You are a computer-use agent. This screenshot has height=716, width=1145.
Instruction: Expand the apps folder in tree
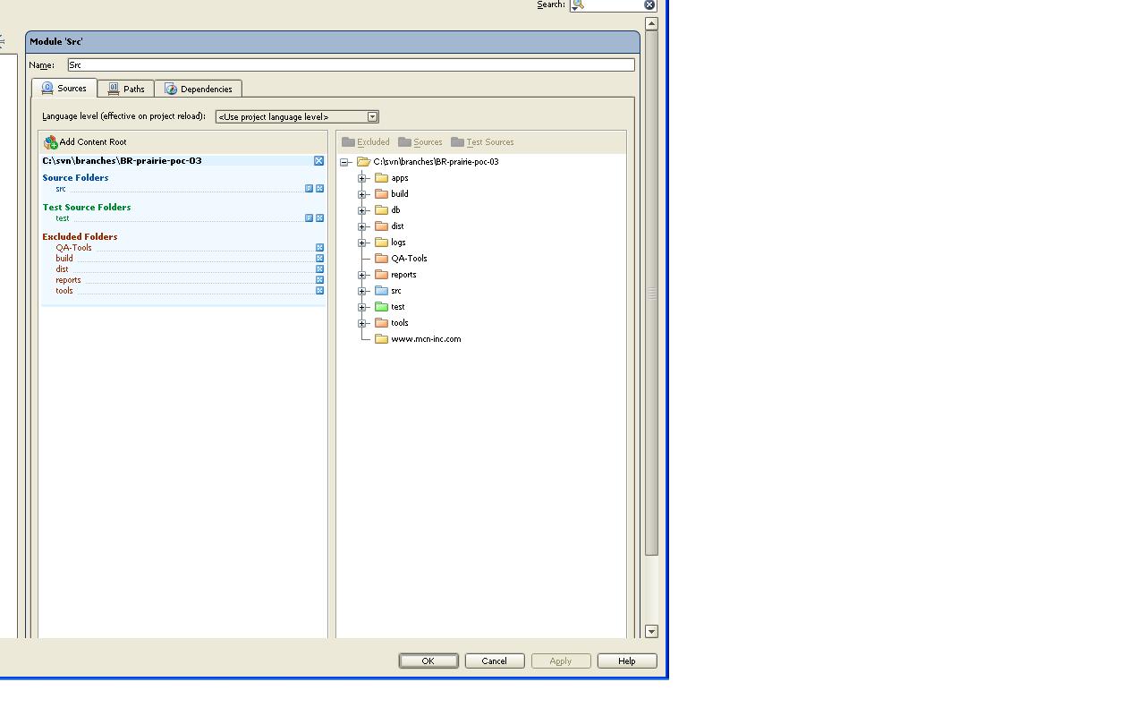tap(362, 178)
